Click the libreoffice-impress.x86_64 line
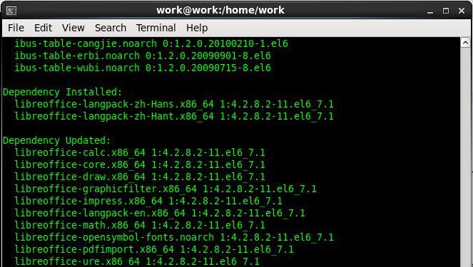The width and height of the screenshot is (473, 267). click(148, 201)
